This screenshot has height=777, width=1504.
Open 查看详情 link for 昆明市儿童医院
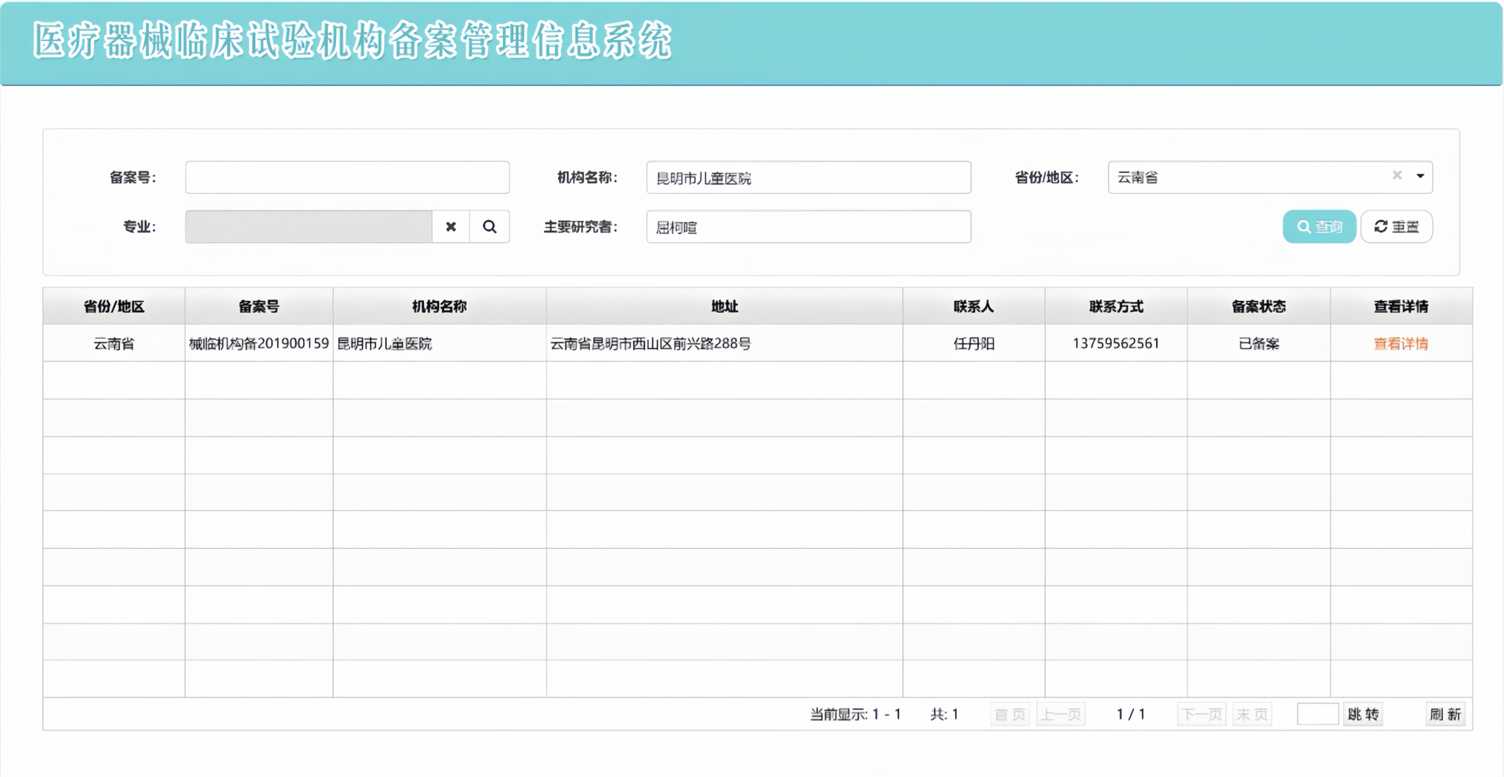click(x=1400, y=343)
